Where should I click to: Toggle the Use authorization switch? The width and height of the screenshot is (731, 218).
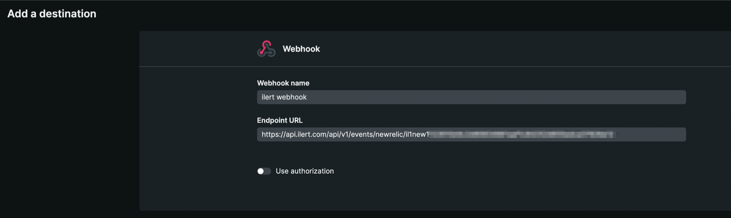point(264,171)
